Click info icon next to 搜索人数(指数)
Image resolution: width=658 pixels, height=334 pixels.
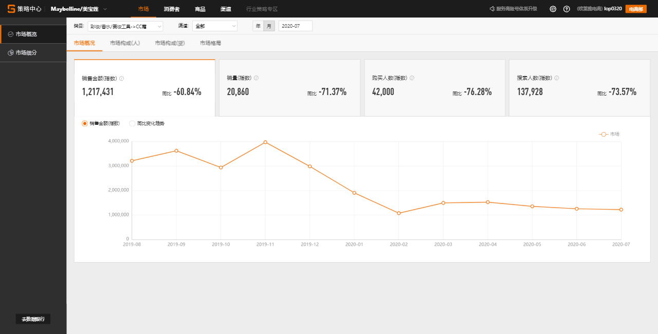pos(557,78)
